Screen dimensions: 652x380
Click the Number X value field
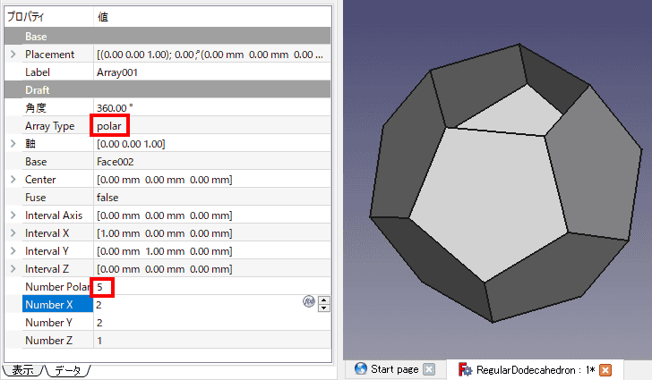[x=198, y=304]
